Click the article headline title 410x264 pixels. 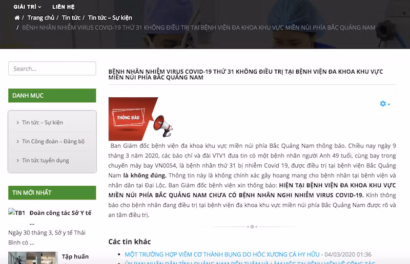coord(245,74)
